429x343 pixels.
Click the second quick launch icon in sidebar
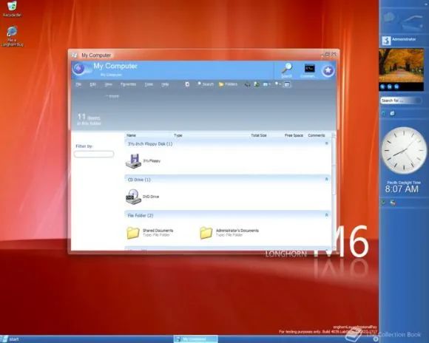point(393,113)
